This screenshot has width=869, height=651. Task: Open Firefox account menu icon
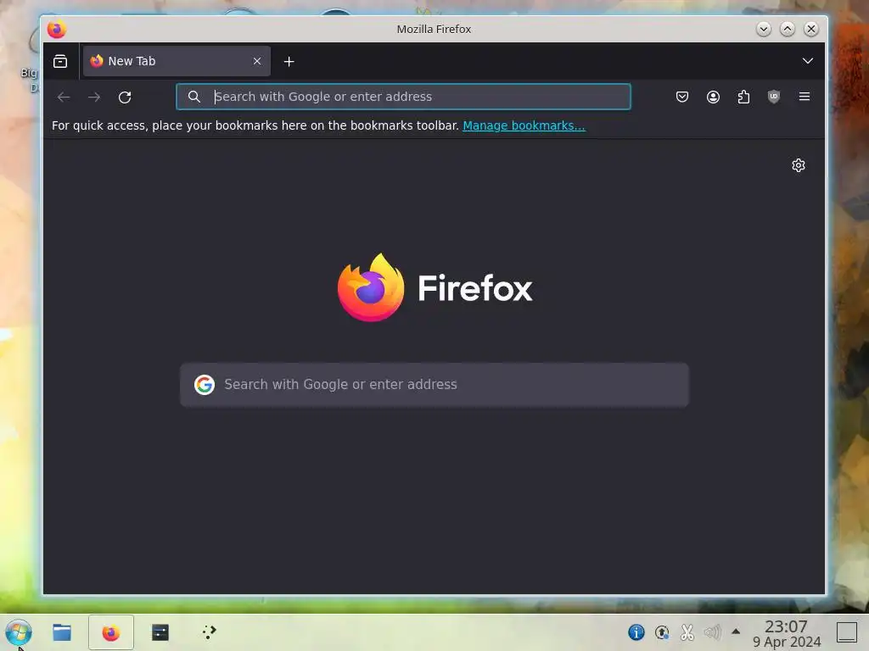click(713, 97)
